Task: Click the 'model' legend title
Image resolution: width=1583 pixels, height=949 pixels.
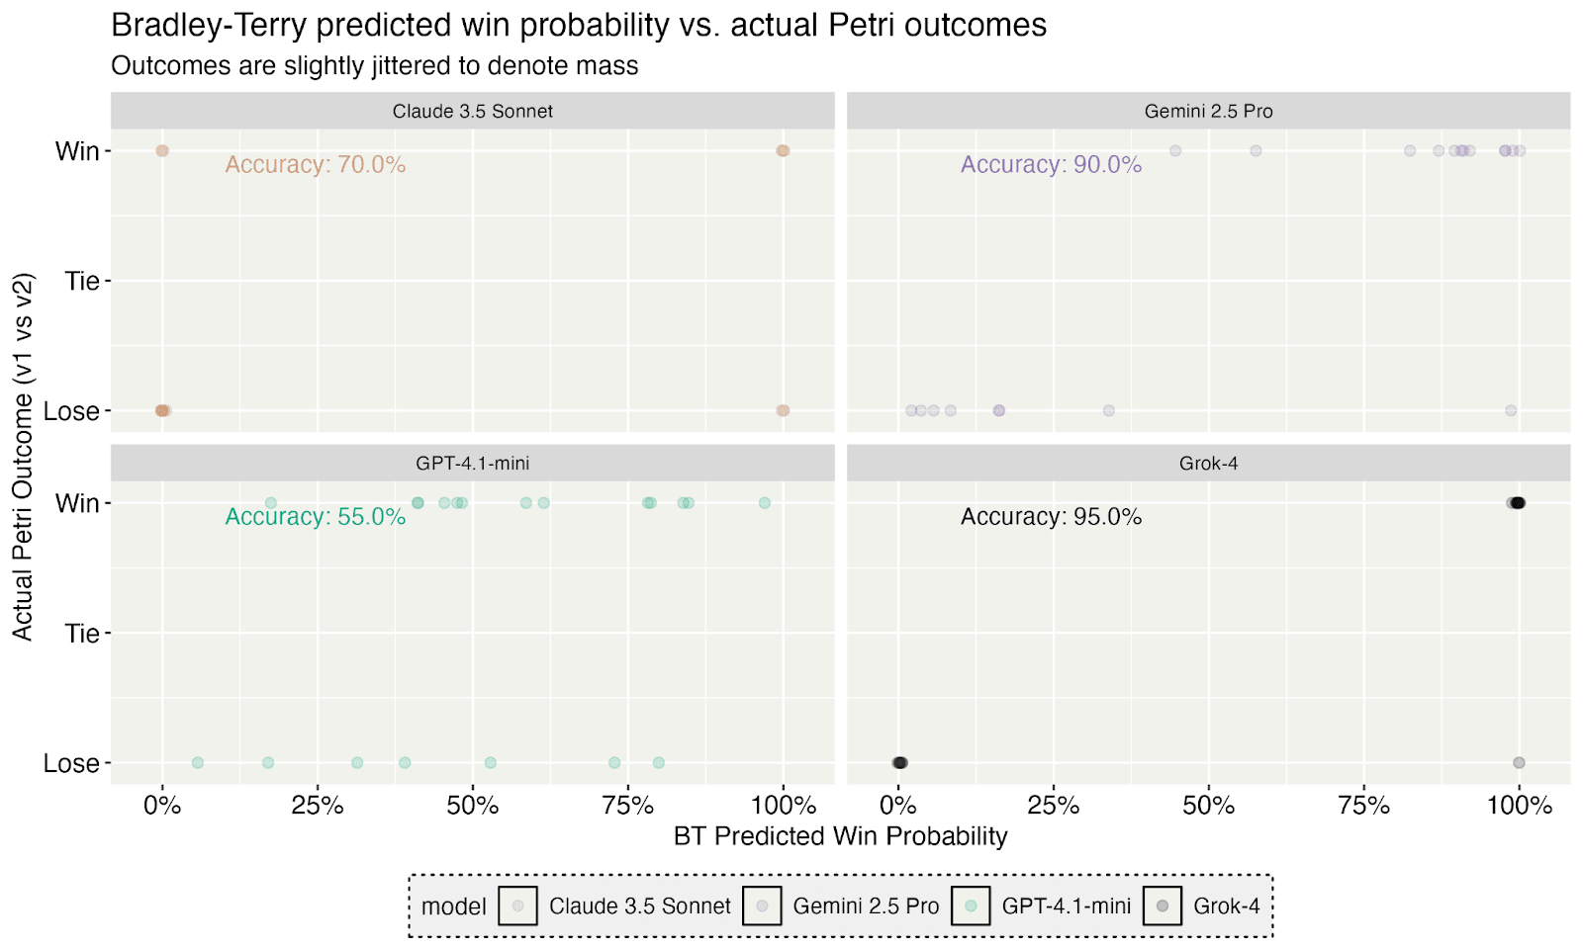Action: click(x=453, y=906)
